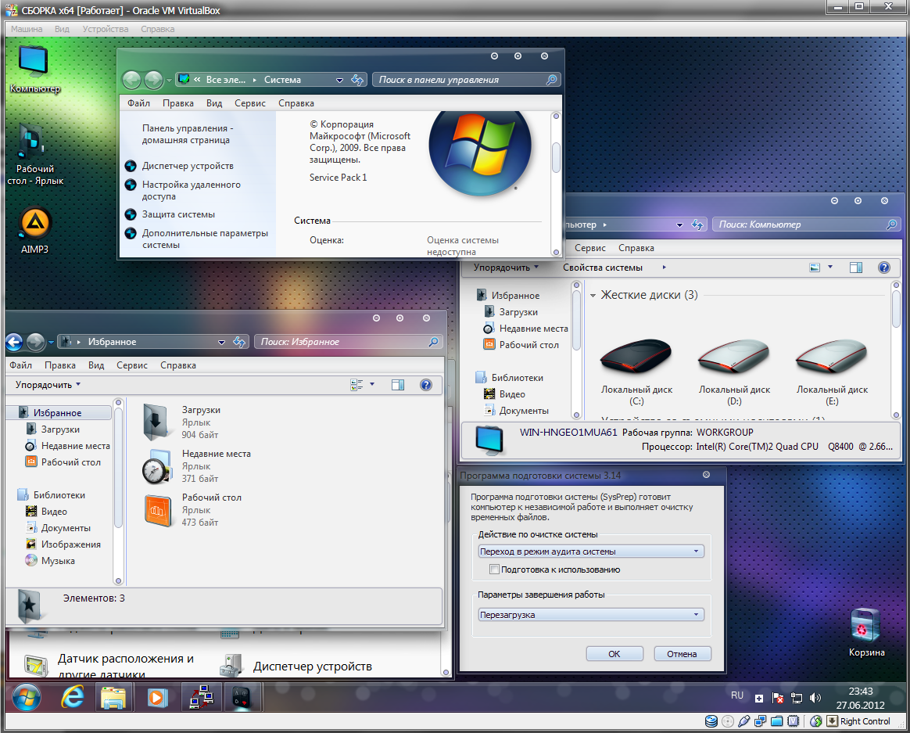Click Back button in Избранное window
Screen dimensions: 910x733
[x=15, y=342]
